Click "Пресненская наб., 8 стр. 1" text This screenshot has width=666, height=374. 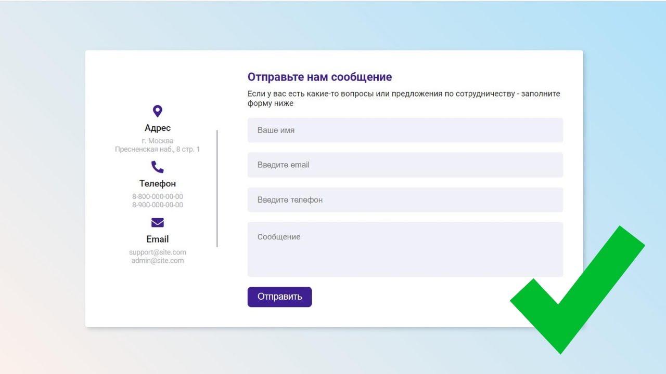158,149
